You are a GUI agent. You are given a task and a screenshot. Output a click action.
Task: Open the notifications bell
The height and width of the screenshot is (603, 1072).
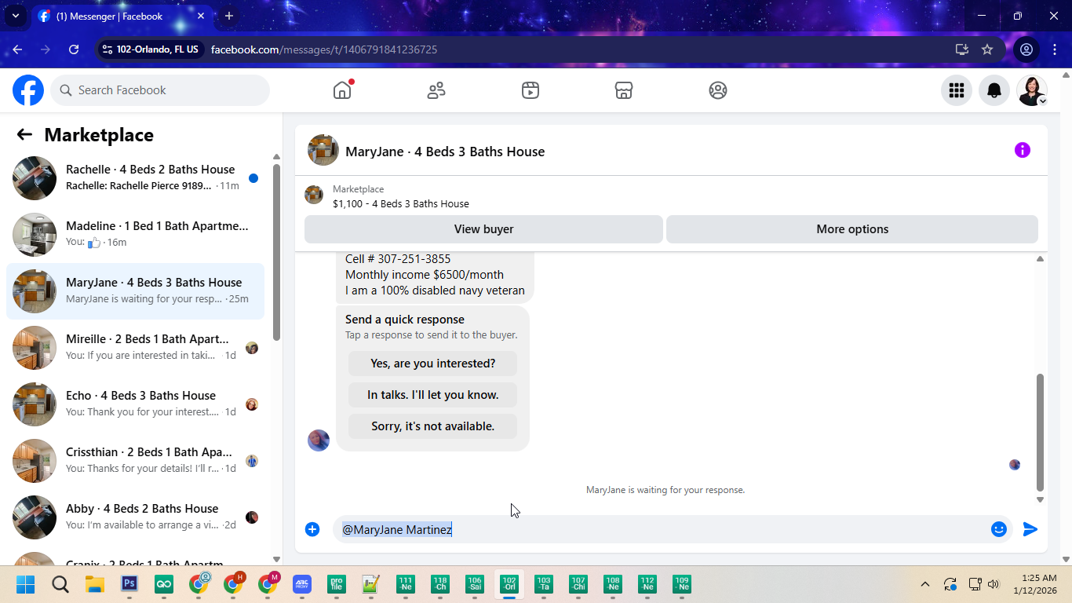point(994,90)
